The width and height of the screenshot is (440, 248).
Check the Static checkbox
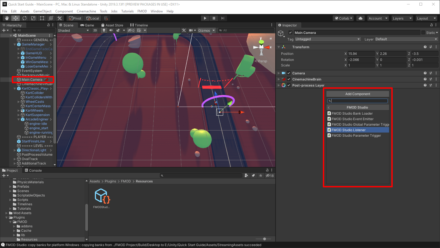coord(423,33)
